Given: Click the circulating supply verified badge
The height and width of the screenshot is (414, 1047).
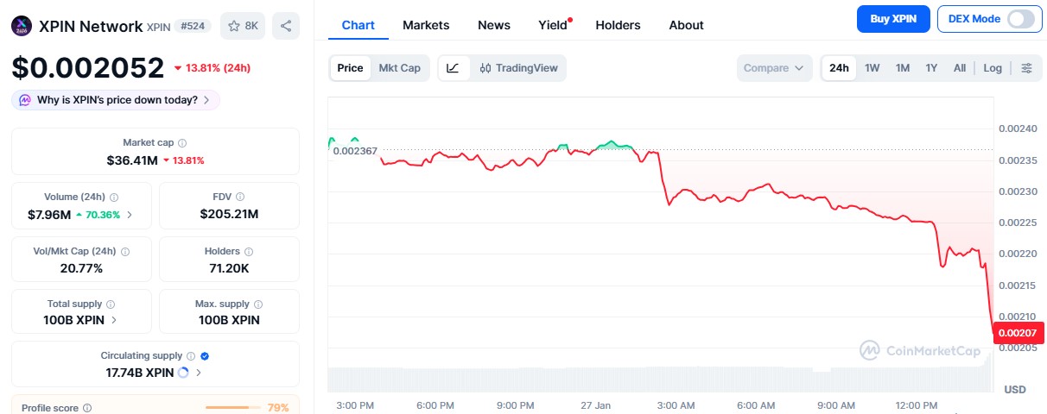Looking at the screenshot, I should click(205, 355).
